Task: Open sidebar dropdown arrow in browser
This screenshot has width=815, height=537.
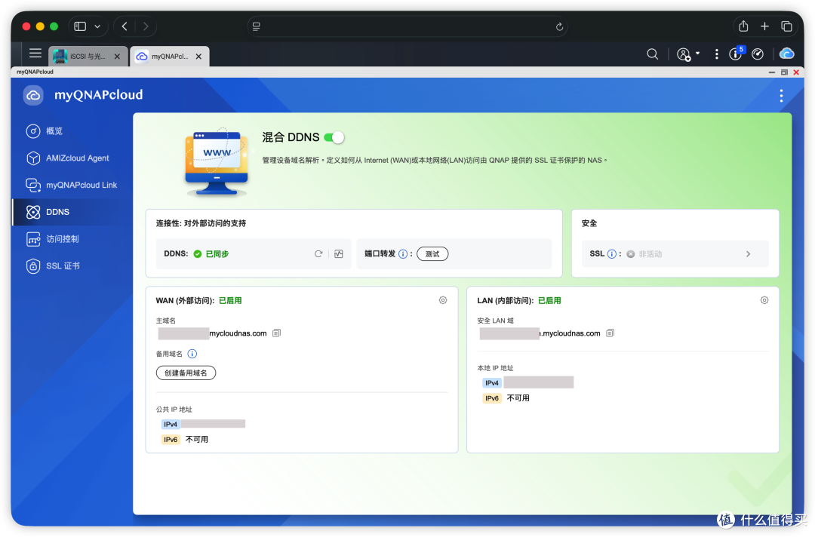Action: [x=97, y=26]
